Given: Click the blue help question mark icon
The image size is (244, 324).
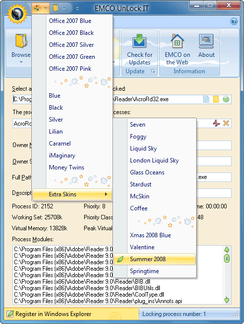Looking at the screenshot, I should [234, 21].
